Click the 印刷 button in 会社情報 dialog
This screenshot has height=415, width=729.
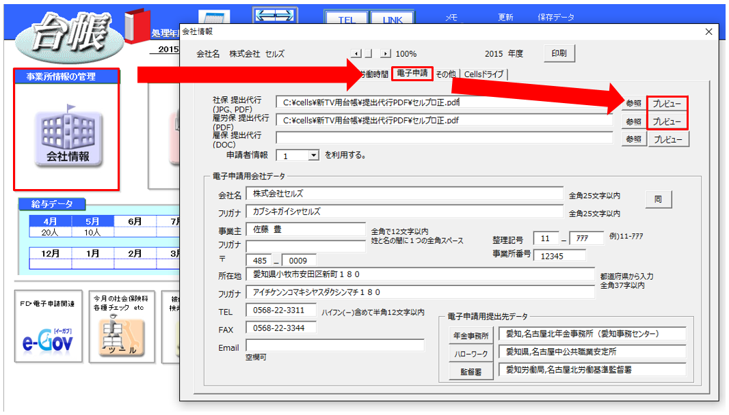click(559, 53)
